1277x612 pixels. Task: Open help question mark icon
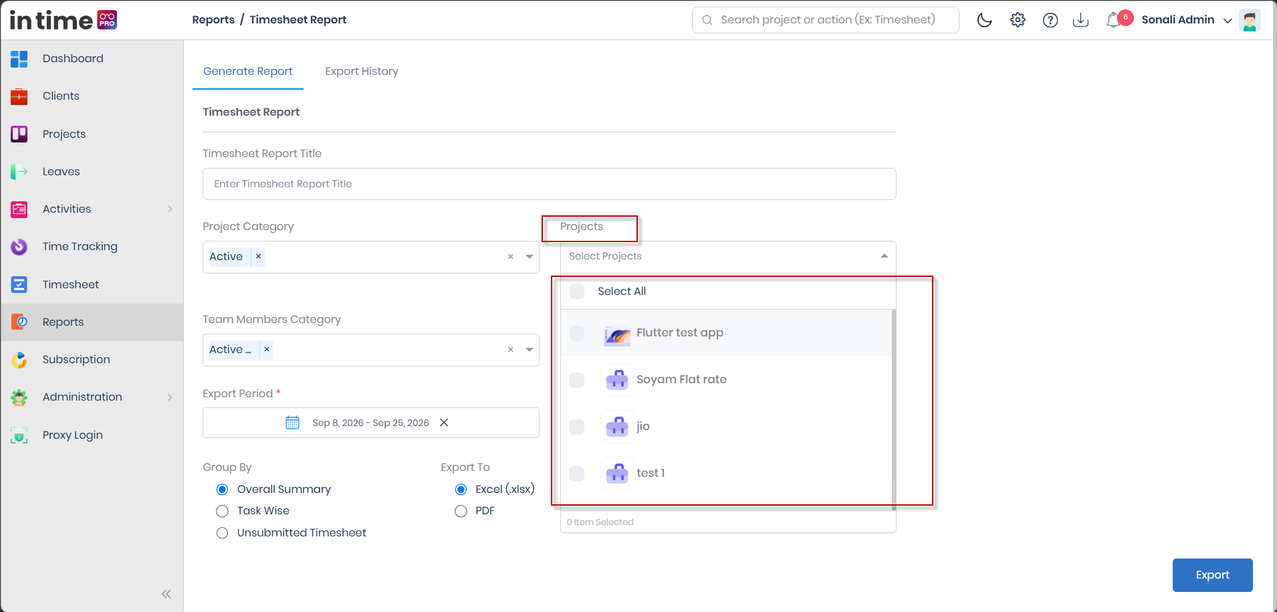coord(1050,20)
